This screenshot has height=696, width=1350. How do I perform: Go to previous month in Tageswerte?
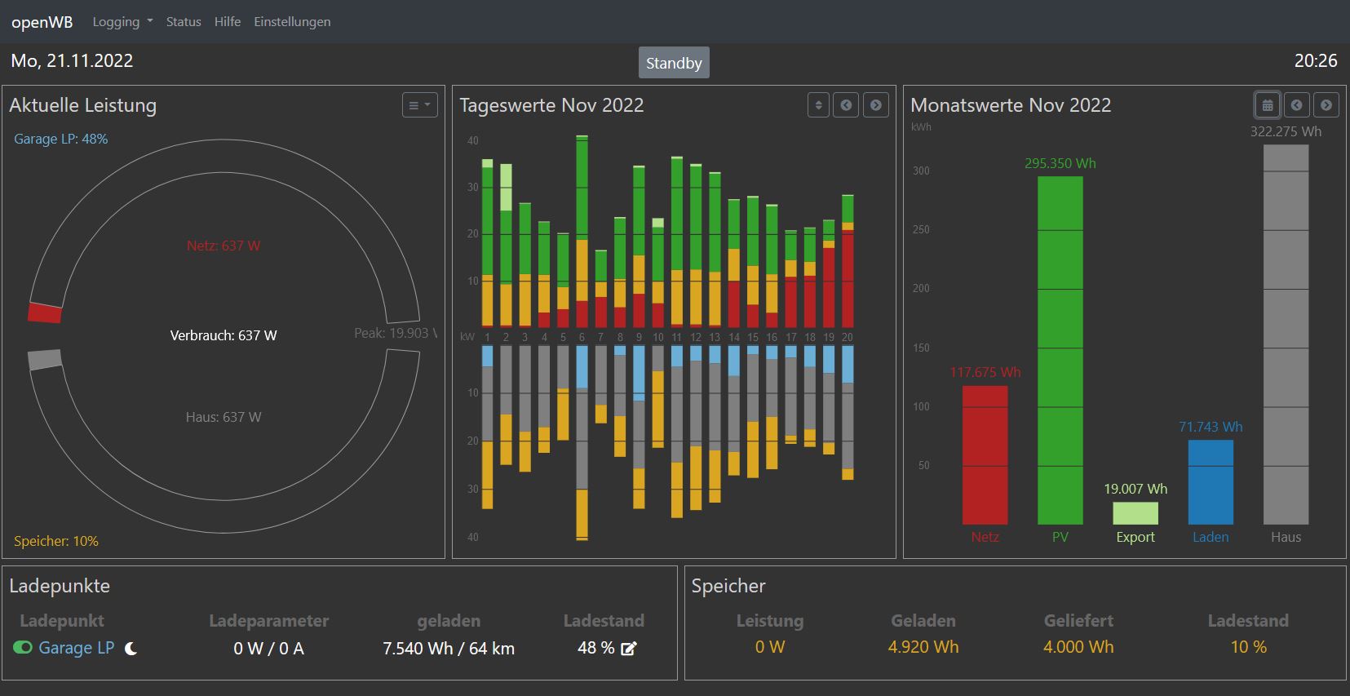pyautogui.click(x=846, y=105)
